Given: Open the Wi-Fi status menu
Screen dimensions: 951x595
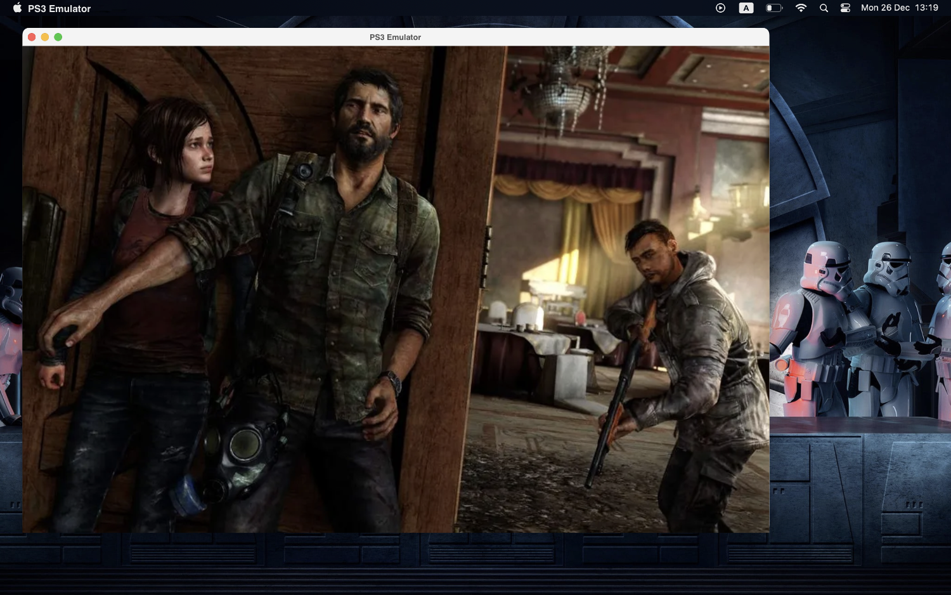Looking at the screenshot, I should [801, 8].
